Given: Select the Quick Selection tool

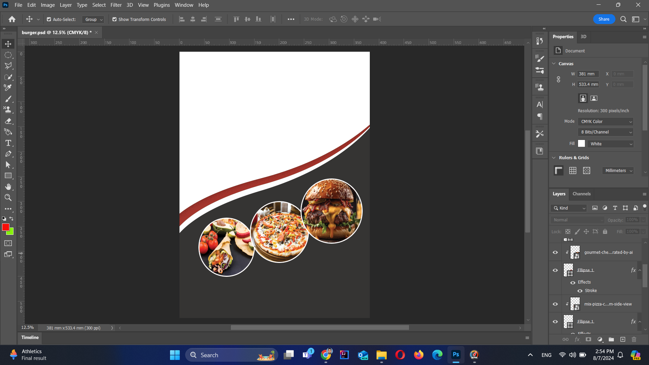Looking at the screenshot, I should (8, 77).
